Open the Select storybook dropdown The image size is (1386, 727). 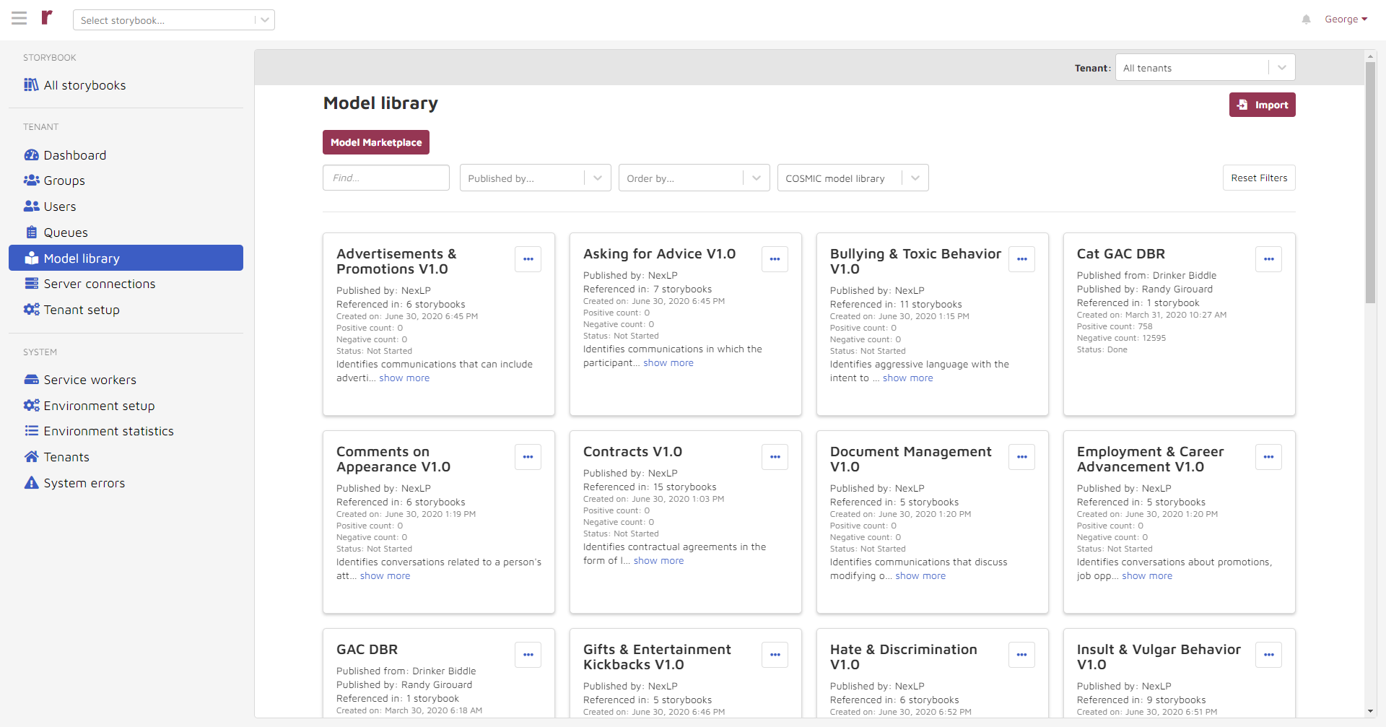click(174, 20)
